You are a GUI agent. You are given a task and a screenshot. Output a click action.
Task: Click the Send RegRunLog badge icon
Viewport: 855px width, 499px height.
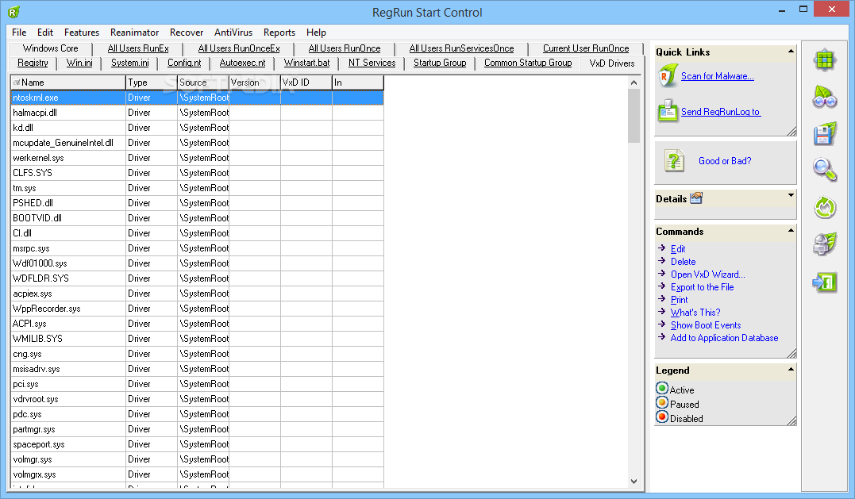coord(668,110)
